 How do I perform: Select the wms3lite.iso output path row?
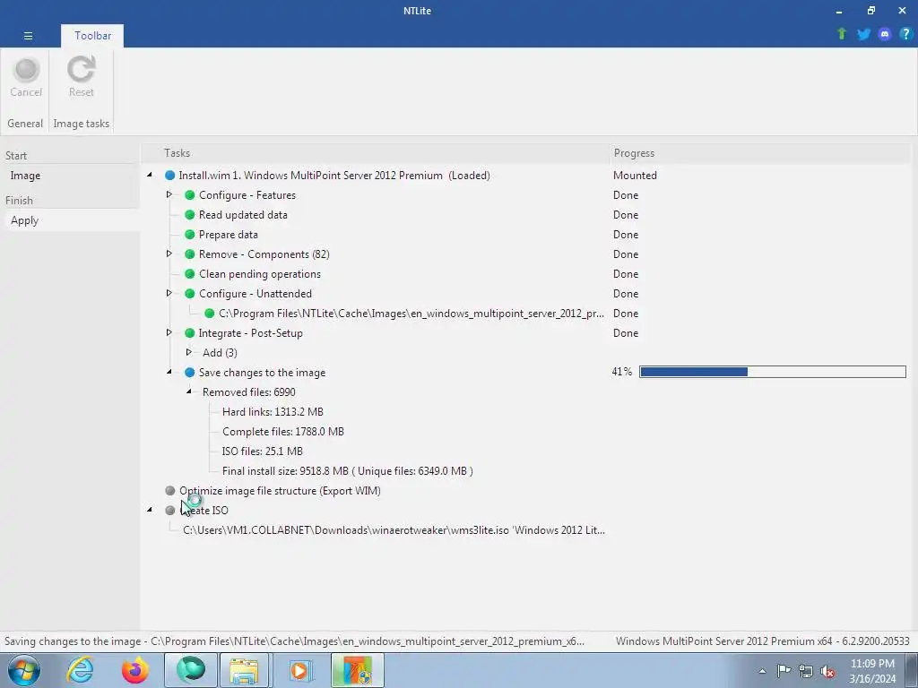(x=394, y=530)
